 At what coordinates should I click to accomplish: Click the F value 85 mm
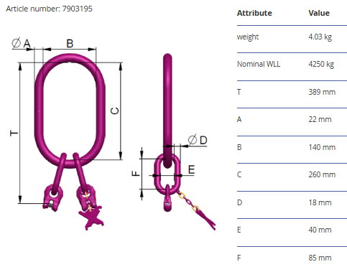(x=320, y=258)
